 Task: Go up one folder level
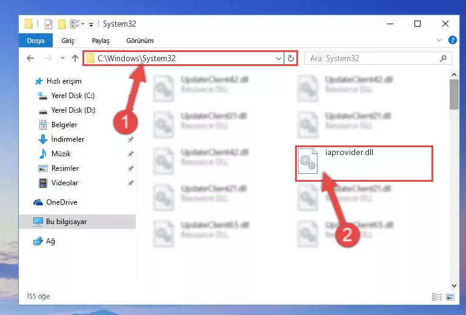75,58
